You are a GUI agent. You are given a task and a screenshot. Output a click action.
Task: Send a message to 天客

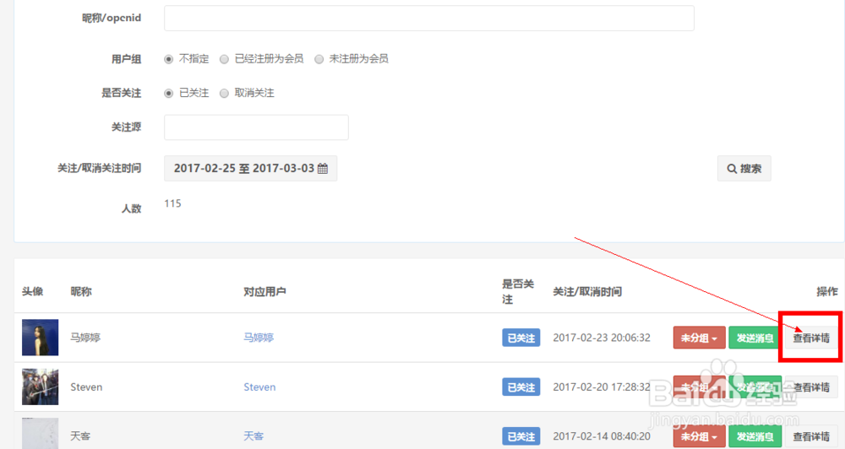(755, 436)
